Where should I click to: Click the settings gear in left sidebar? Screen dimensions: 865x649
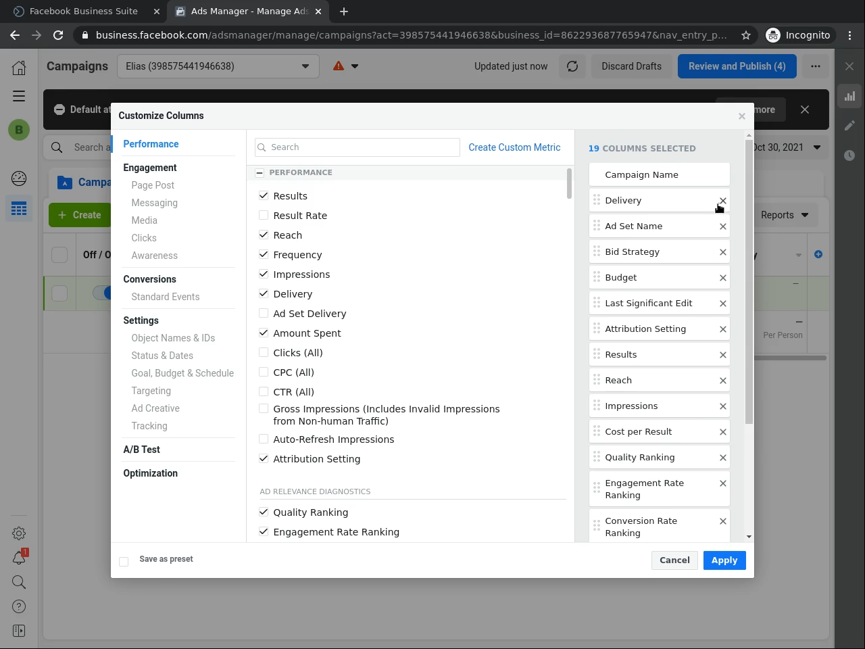19,533
